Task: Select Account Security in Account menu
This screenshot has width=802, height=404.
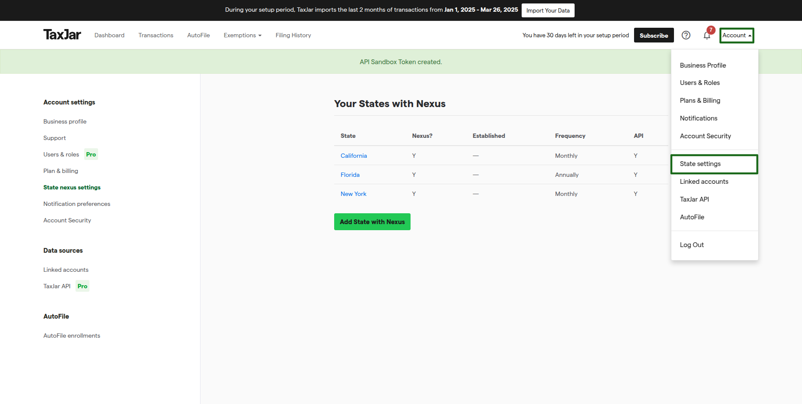Action: tap(705, 136)
